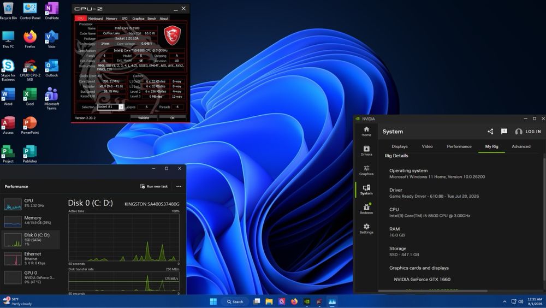Open Settings in NVIDIA sidebar
Screen dimensions: 546x308
(x=366, y=229)
